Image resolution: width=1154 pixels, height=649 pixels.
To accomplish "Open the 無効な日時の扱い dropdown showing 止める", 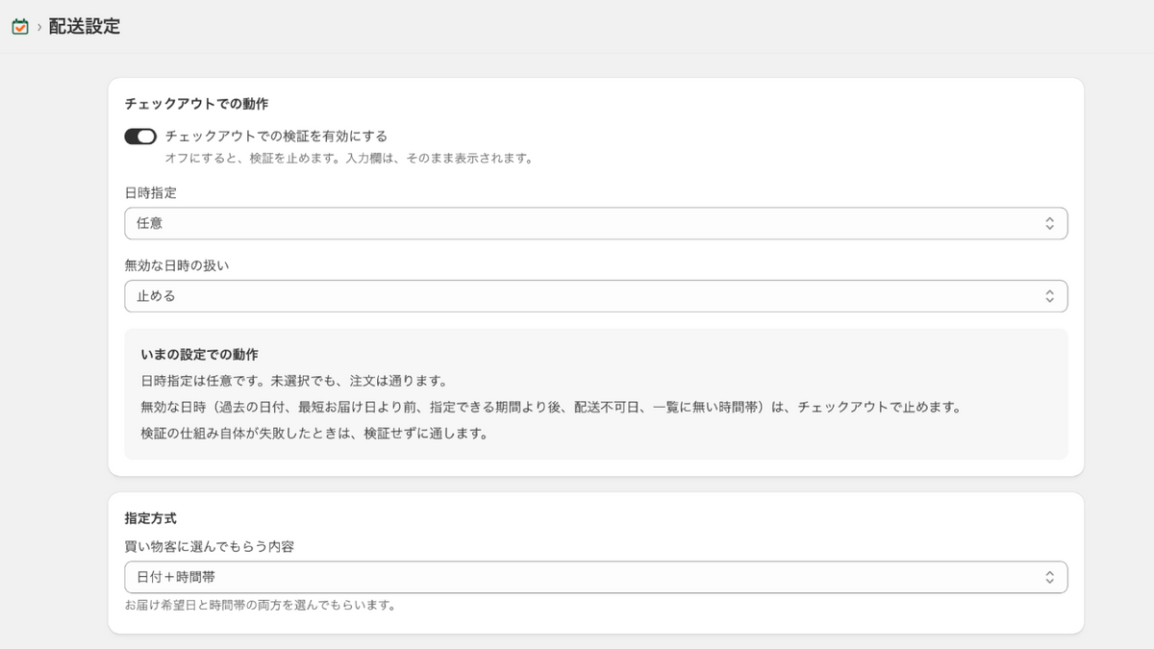I will (596, 296).
